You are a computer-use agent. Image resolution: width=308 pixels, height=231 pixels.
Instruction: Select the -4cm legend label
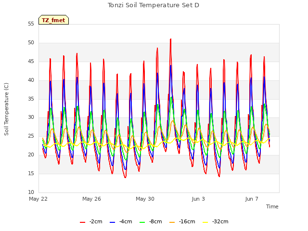126,221
